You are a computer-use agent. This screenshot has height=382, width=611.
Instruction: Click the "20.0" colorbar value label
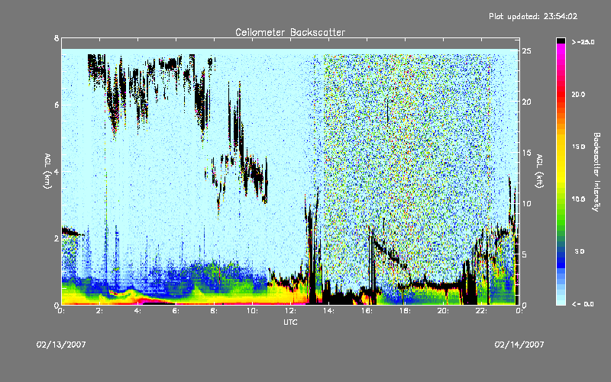pos(578,95)
